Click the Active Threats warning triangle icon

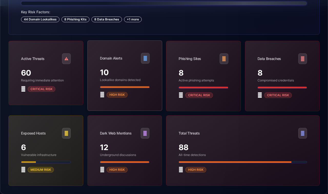pos(66,59)
